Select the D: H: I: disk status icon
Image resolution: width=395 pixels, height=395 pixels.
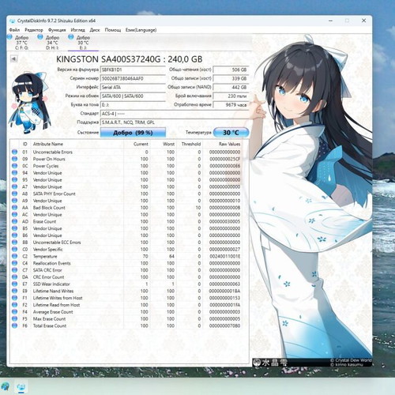(x=40, y=37)
